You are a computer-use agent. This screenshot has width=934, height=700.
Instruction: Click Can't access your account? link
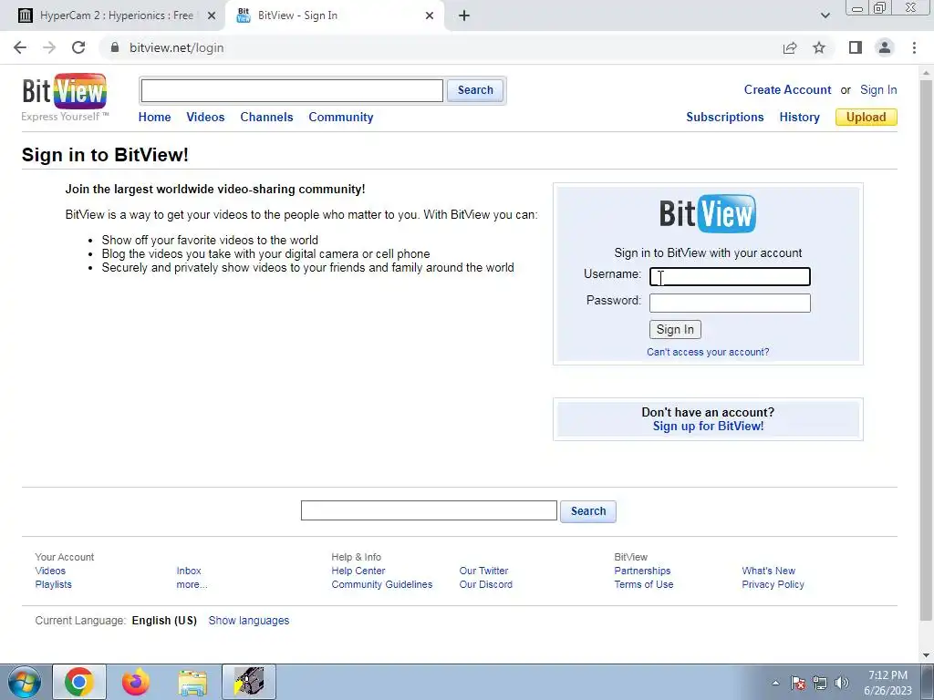point(708,352)
